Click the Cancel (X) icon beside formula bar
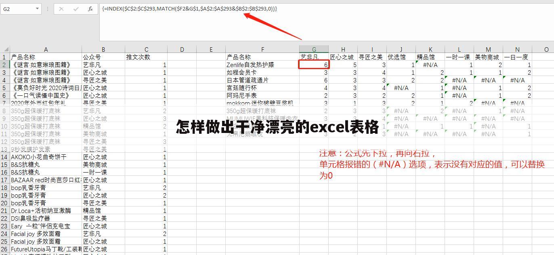554x255 pixels. tap(61, 8)
